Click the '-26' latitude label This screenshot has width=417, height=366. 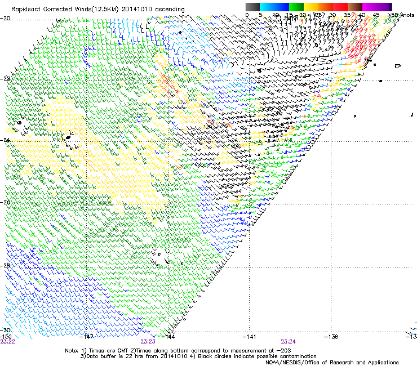(x=5, y=202)
